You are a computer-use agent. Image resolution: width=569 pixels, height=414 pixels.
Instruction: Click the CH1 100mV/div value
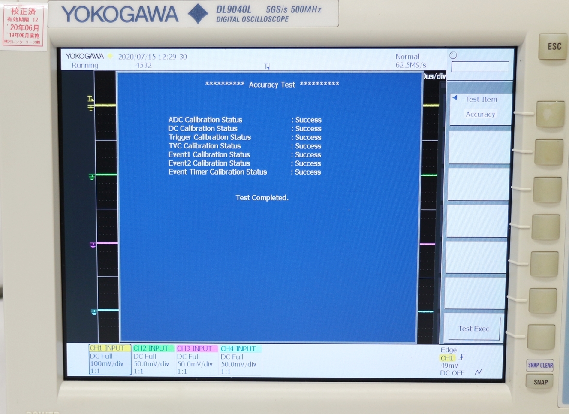point(107,363)
